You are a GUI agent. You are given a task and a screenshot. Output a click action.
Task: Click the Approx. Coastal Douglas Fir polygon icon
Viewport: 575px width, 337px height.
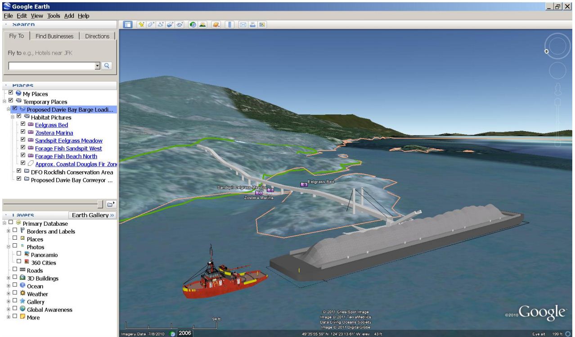pyautogui.click(x=31, y=164)
